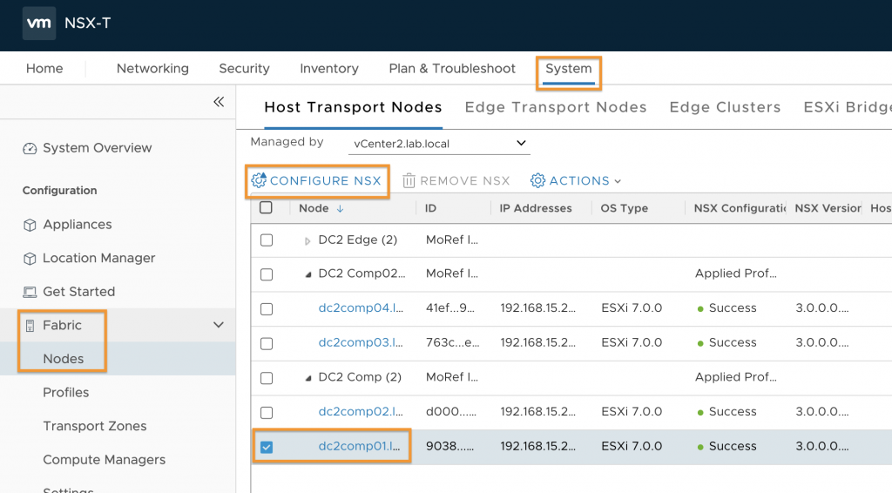Image resolution: width=892 pixels, height=493 pixels.
Task: Open the Networking tab
Action: click(x=152, y=68)
